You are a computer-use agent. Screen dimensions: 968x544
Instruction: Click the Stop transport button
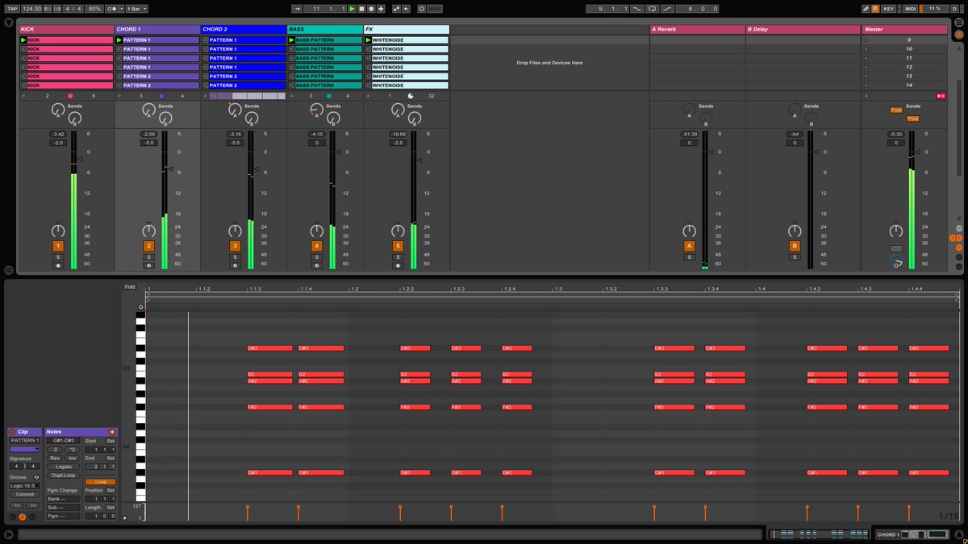tap(361, 8)
